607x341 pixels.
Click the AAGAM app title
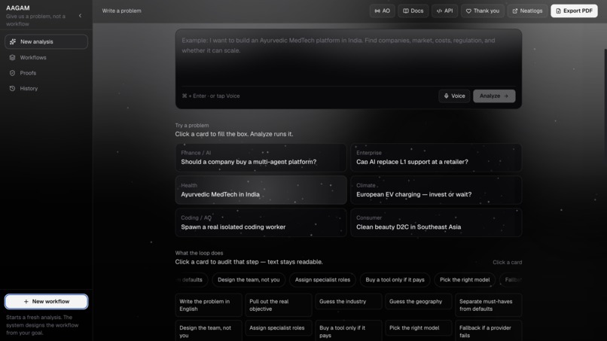(x=18, y=8)
